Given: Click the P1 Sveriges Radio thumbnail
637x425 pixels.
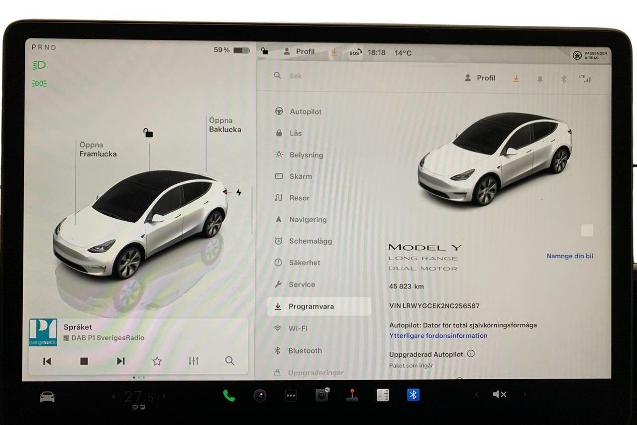Looking at the screenshot, I should point(43,332).
